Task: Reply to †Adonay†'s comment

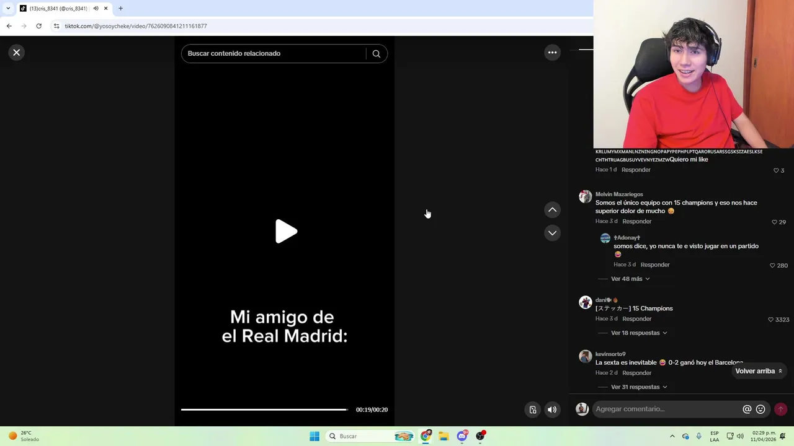Action: pyautogui.click(x=655, y=265)
